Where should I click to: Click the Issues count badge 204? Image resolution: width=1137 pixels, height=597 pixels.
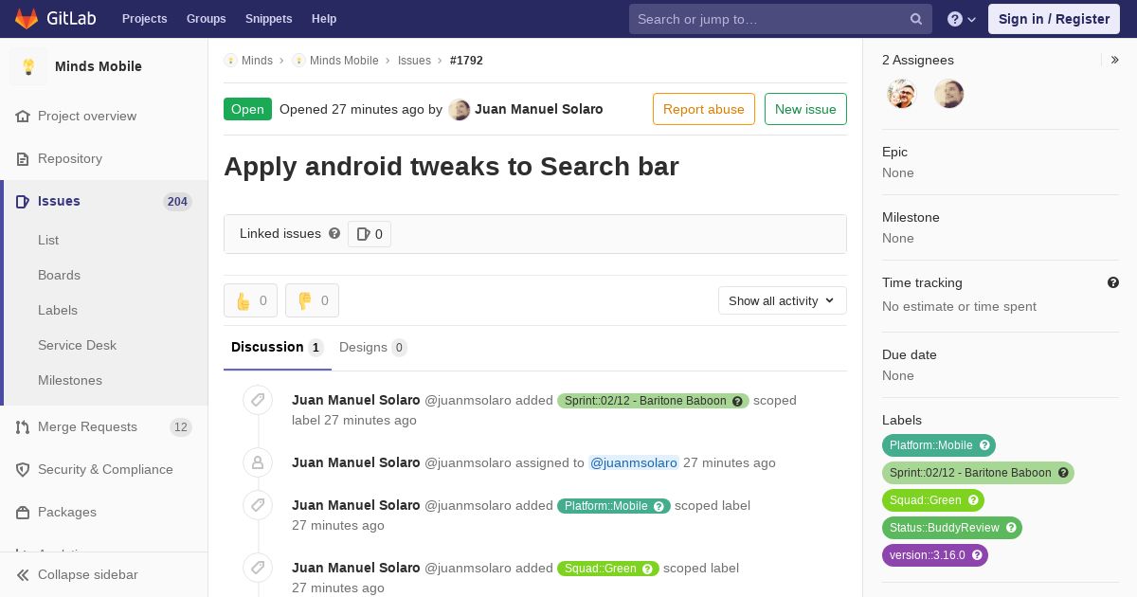point(177,201)
